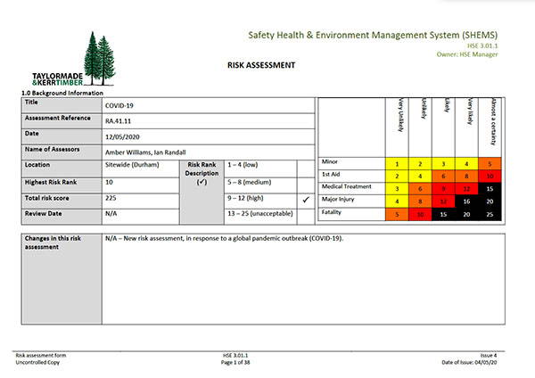The image size is (535, 378).
Task: Click the footer text 'Issue 4'
Action: click(x=489, y=356)
